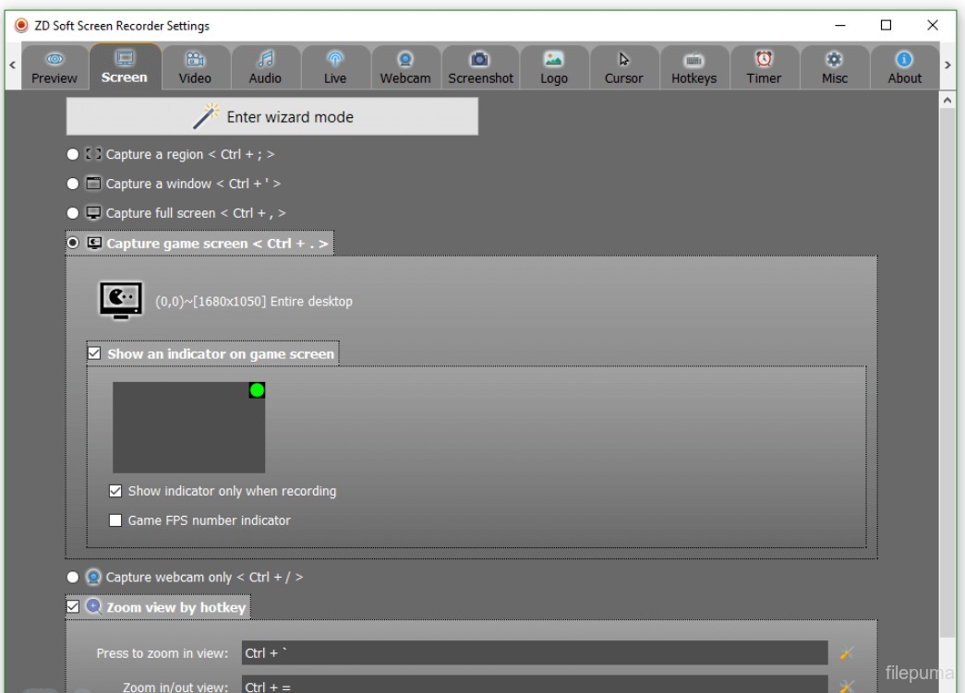The image size is (965, 693).
Task: Go to the Live streaming tab
Action: click(x=335, y=67)
